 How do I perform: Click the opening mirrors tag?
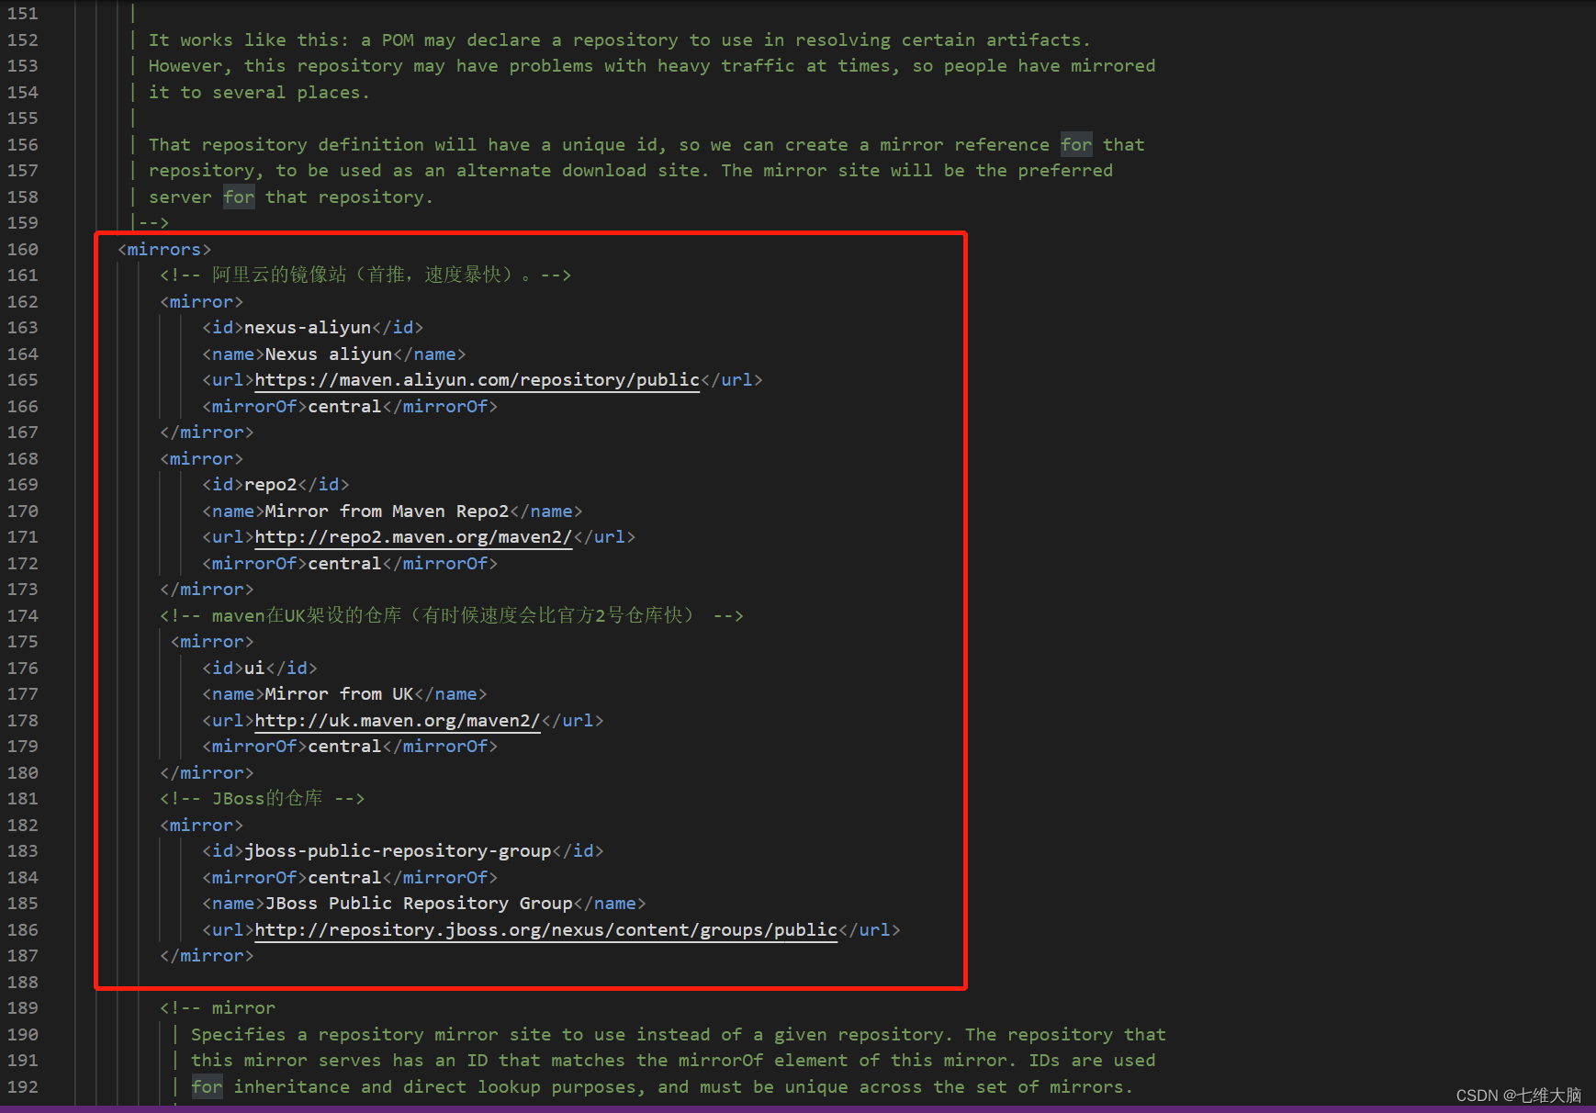(164, 250)
